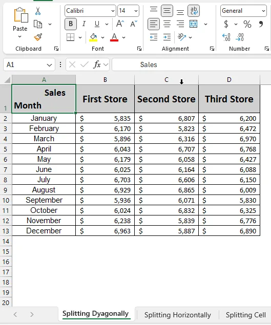Expand Accounting Format currency arrow

(236, 24)
